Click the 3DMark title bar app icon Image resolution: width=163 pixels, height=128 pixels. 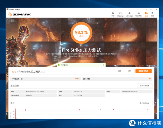point(8,9)
